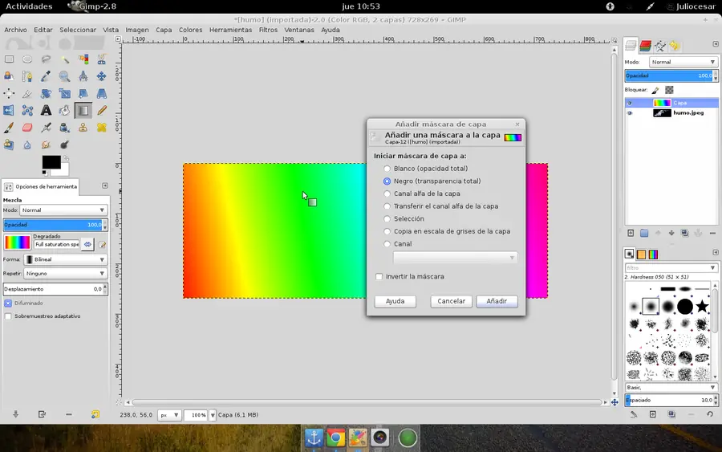Lower the layer with down arrow icon
722x452 pixels.
671,234
